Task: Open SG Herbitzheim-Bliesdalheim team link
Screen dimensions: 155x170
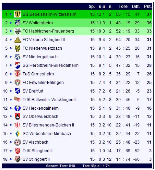Action: click(x=50, y=65)
